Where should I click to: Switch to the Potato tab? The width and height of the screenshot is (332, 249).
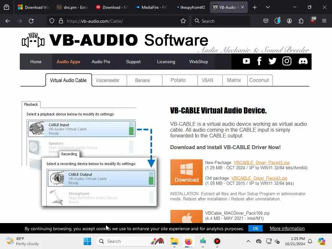click(180, 80)
